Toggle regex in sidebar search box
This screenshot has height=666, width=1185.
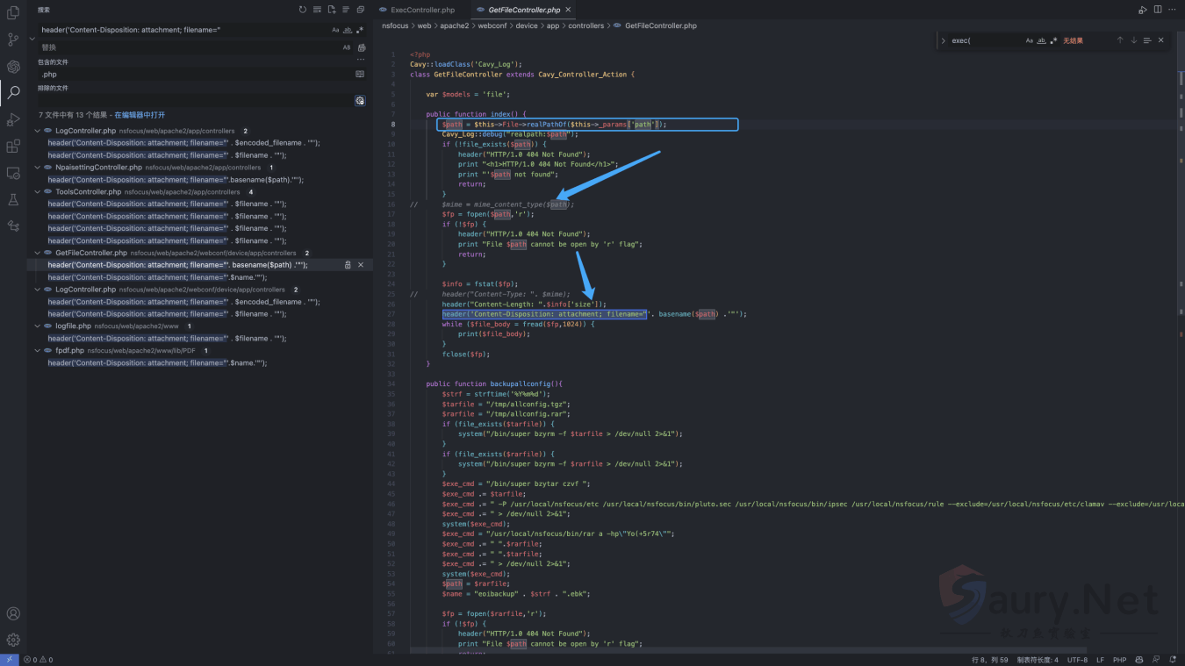[x=360, y=30]
